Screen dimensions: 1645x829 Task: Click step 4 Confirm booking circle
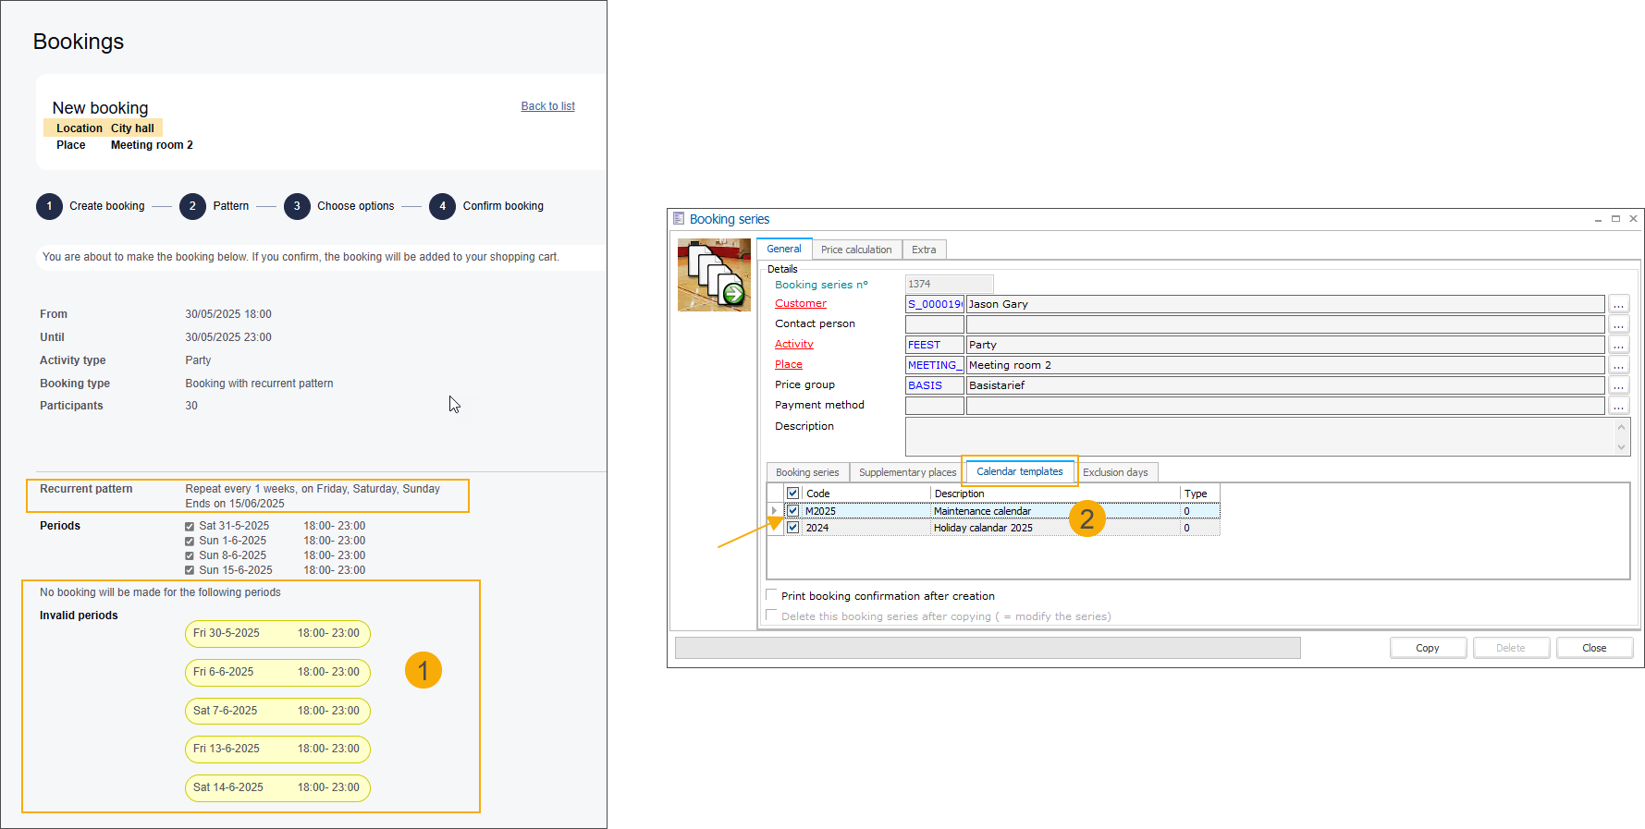click(442, 206)
